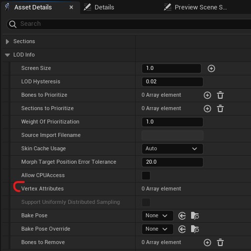Add element to Bones to Prioritize array
The image size is (251, 251).
point(207,95)
